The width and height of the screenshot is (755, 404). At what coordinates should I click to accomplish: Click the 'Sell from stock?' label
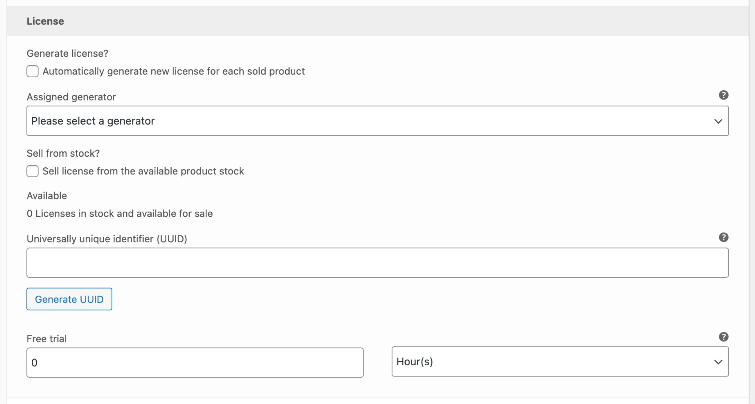pyautogui.click(x=63, y=153)
